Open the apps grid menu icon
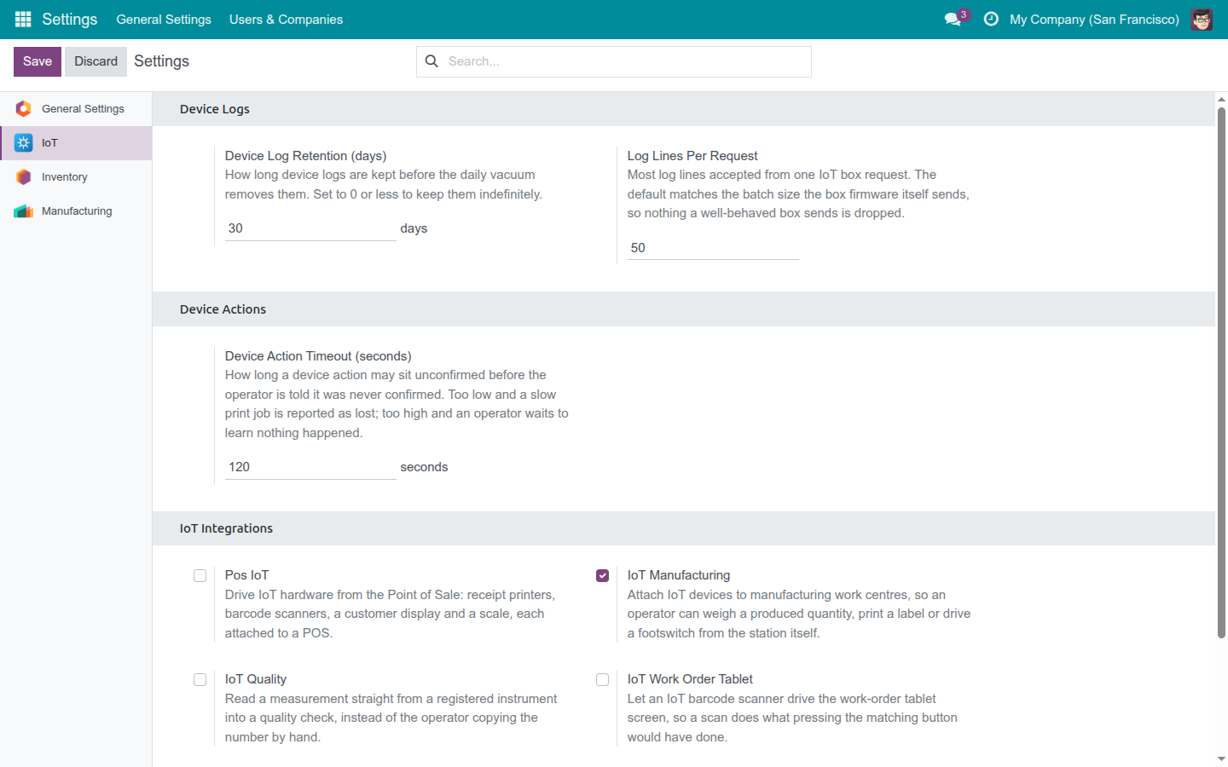Screen dimensions: 1228x767 point(23,19)
